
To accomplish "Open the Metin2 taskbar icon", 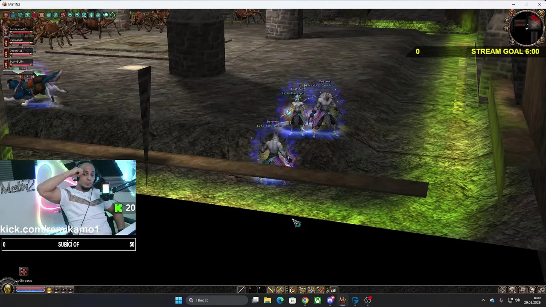I will 342,300.
